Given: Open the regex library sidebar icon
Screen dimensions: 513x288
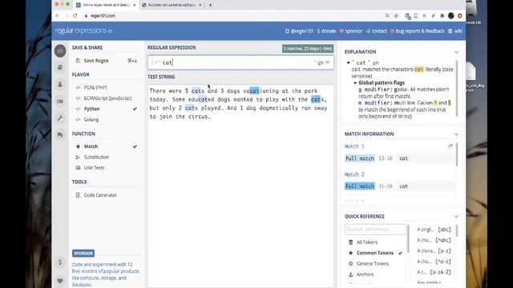Looking at the screenshot, I should (x=60, y=67).
